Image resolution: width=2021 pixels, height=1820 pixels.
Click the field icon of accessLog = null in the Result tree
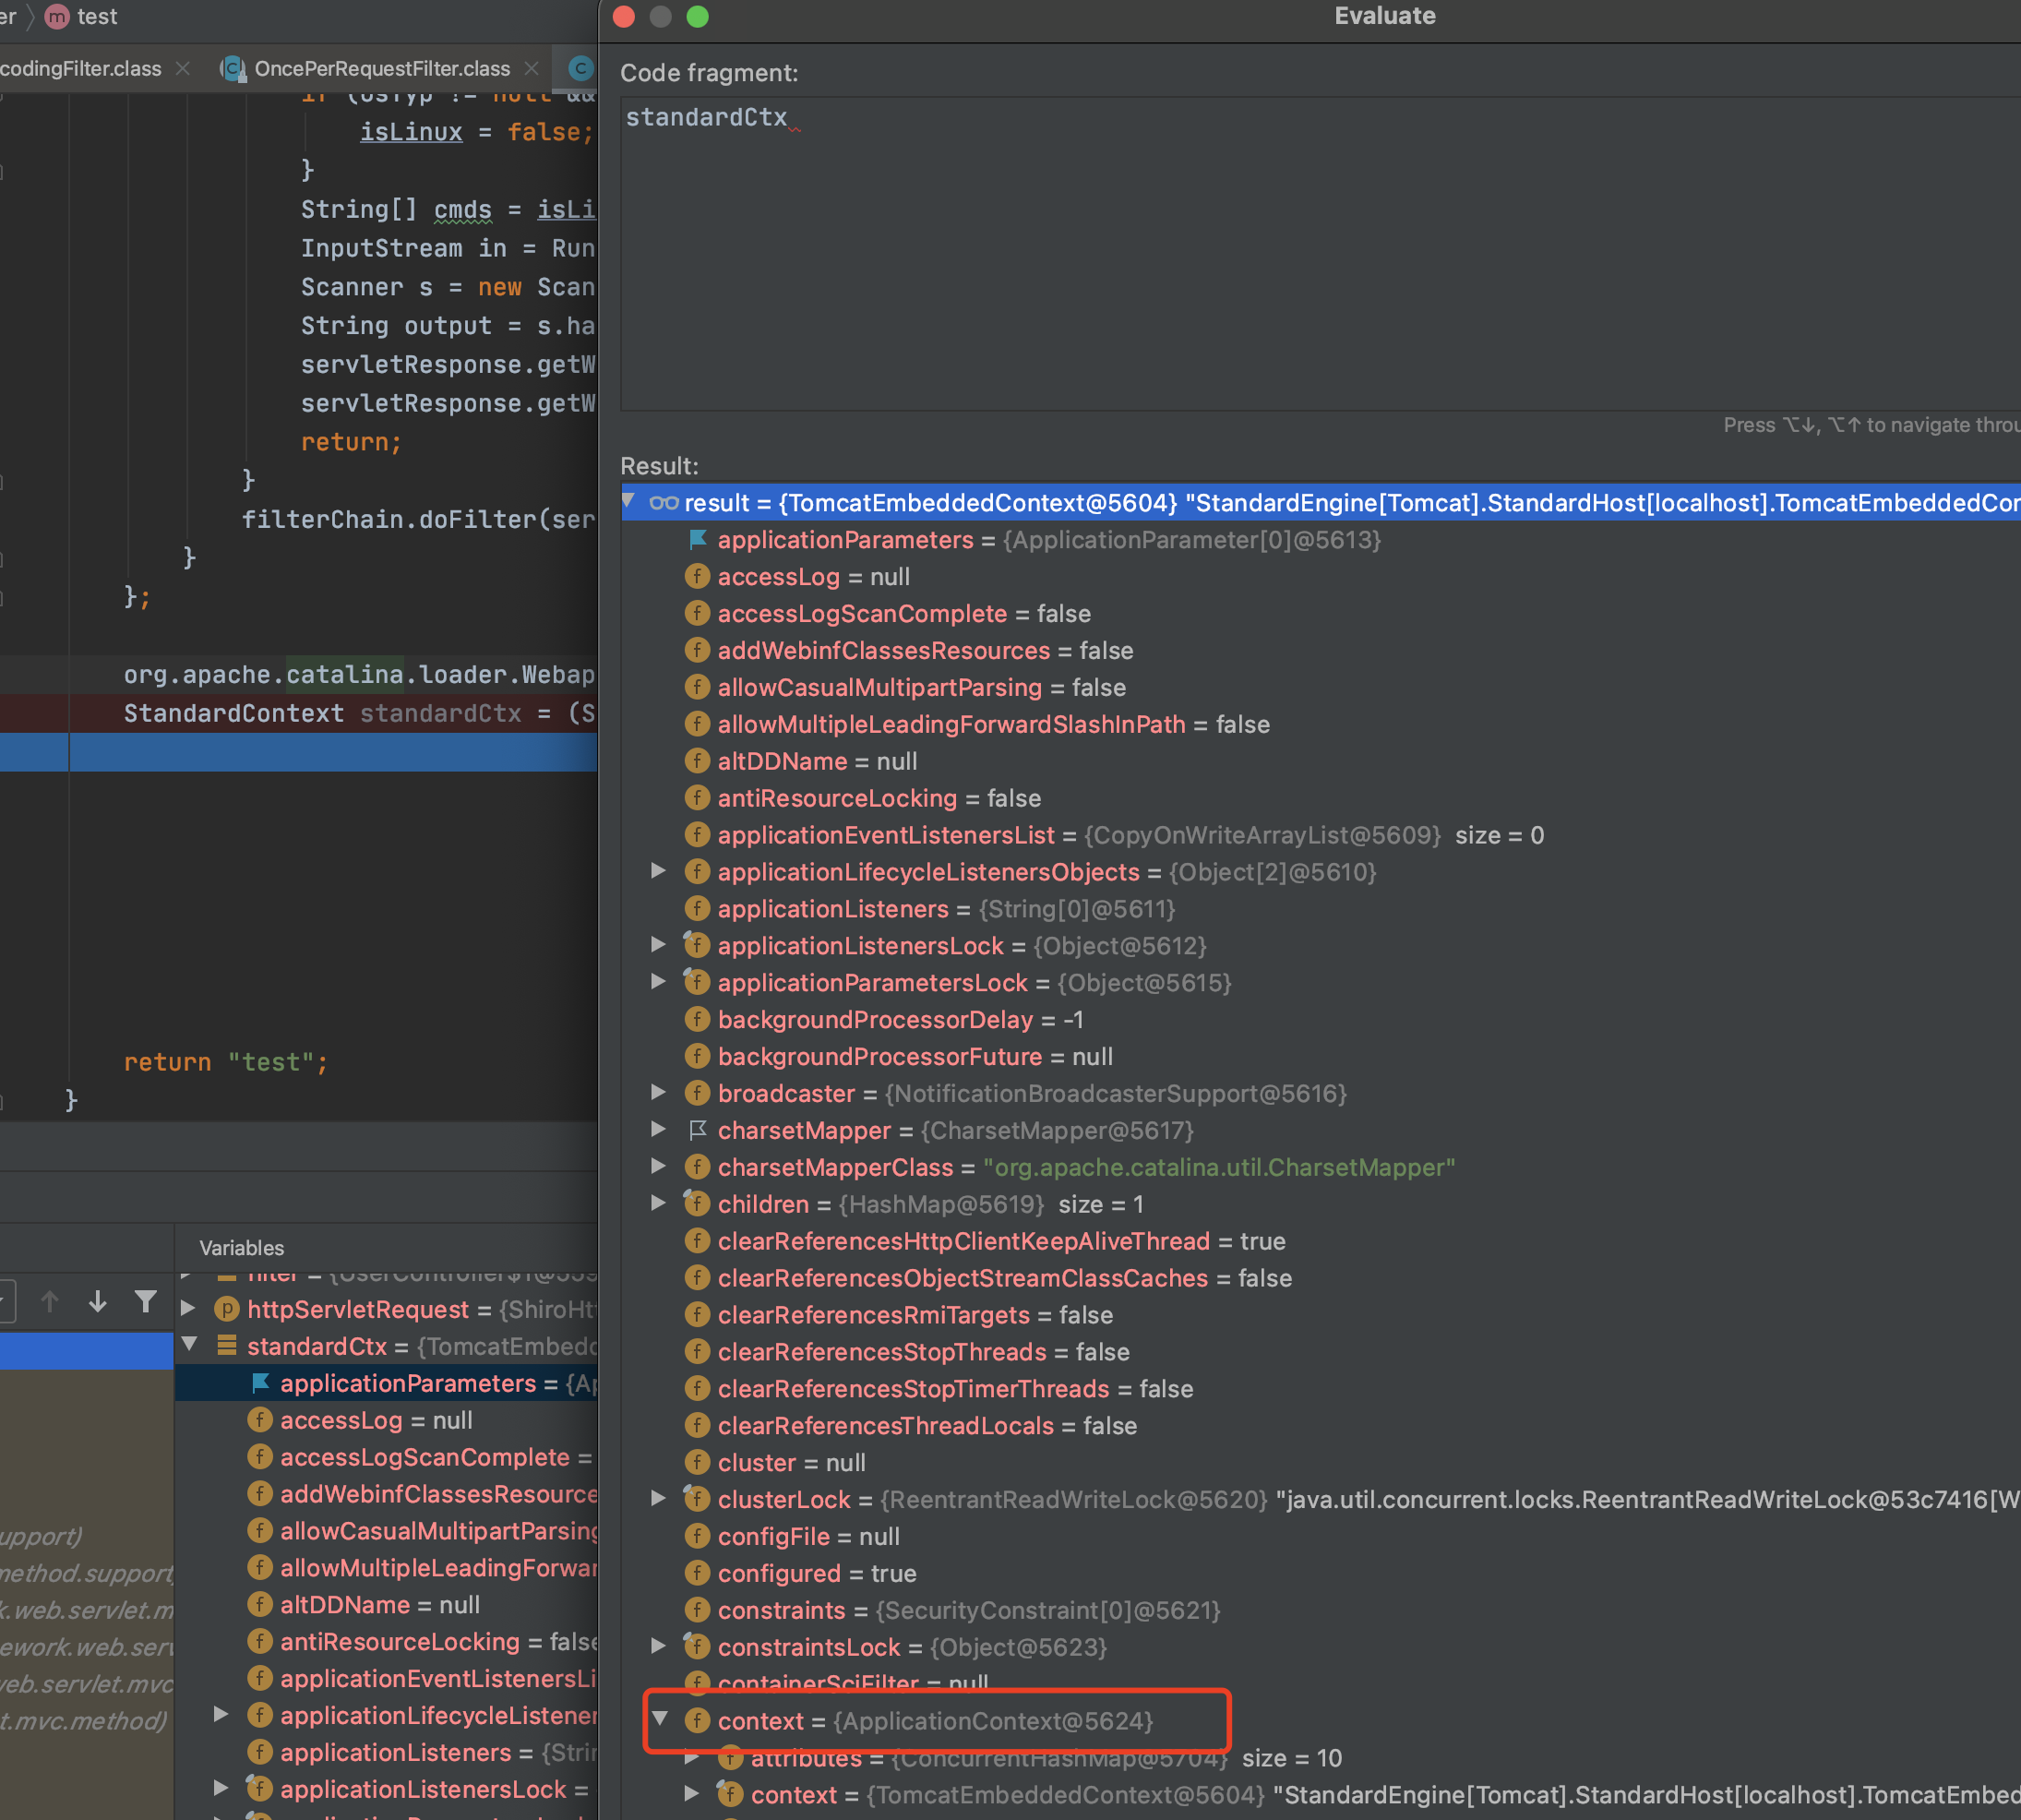(698, 577)
